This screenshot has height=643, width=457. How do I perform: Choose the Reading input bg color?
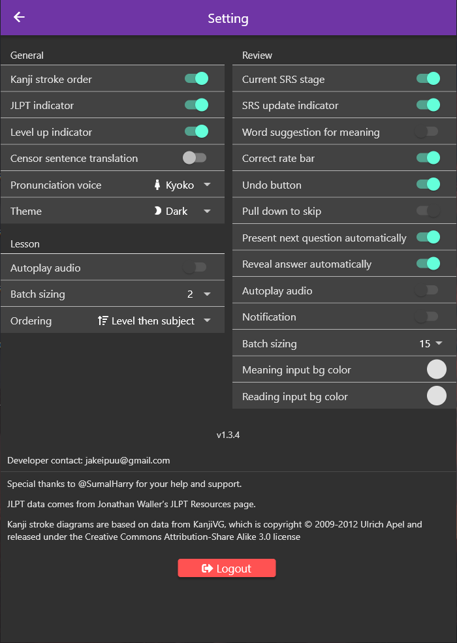click(x=436, y=396)
